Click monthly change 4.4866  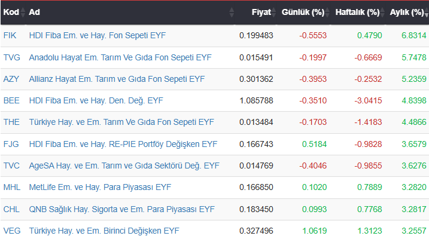(x=414, y=122)
